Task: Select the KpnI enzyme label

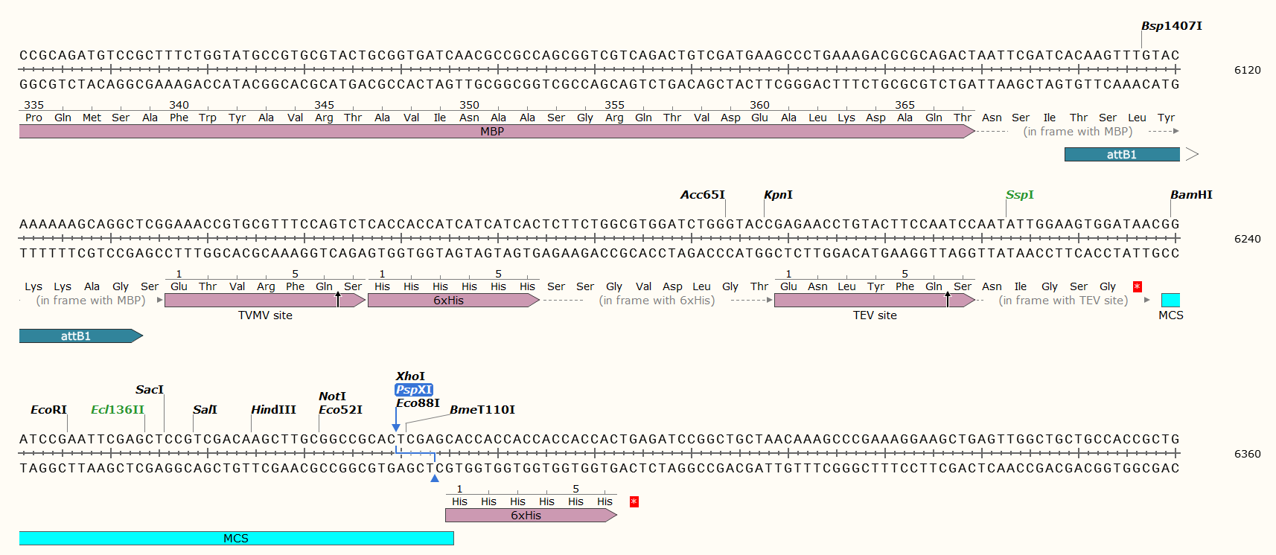Action: coord(778,195)
